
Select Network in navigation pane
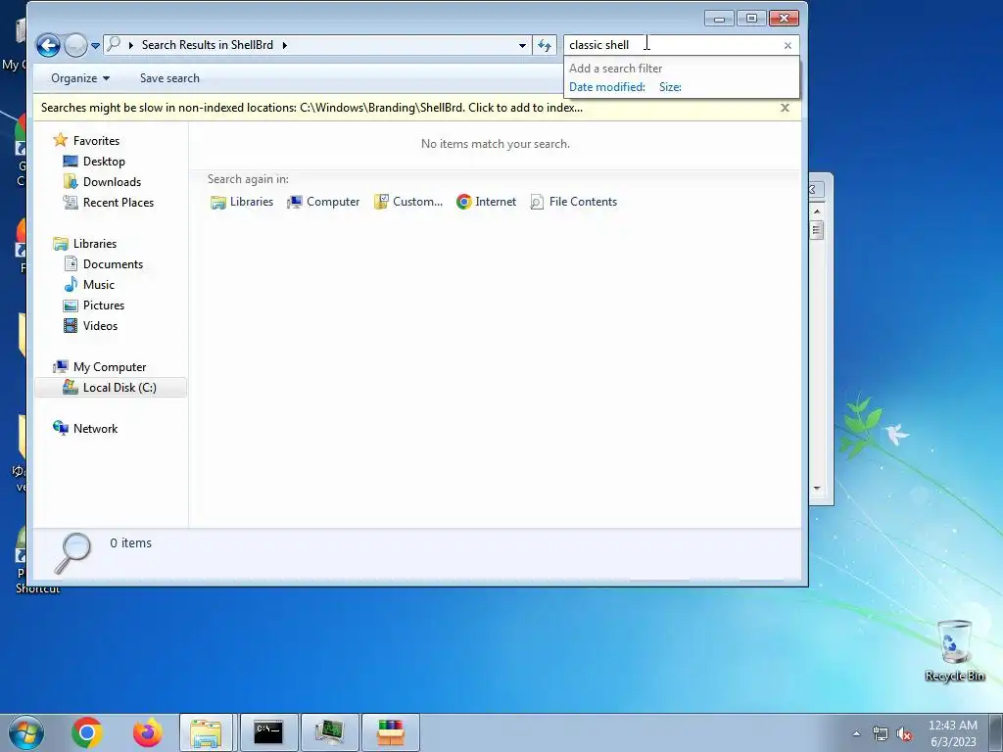pyautogui.click(x=95, y=429)
